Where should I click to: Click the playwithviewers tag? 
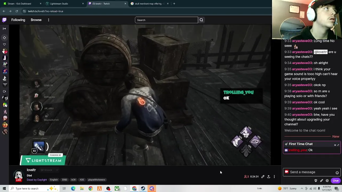(x=97, y=180)
